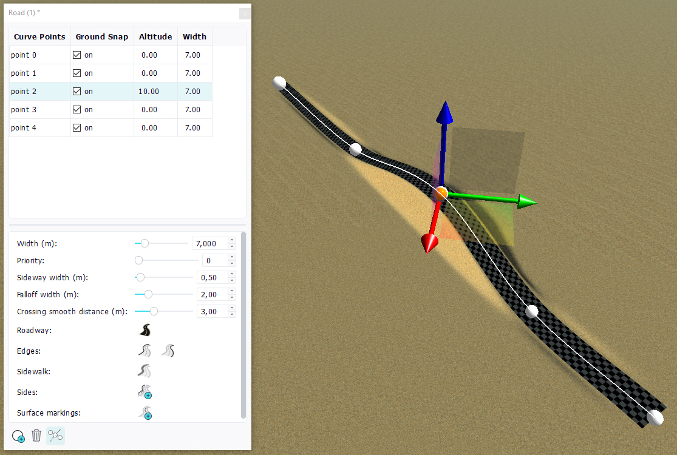
Task: Toggle Ground Snap checkbox for point 2
Action: (77, 92)
